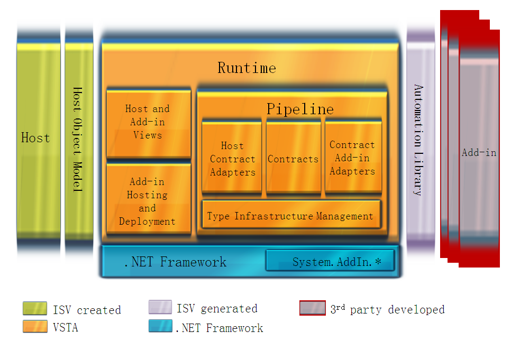Select the red Add-in block
The image size is (511, 341).
click(x=479, y=148)
